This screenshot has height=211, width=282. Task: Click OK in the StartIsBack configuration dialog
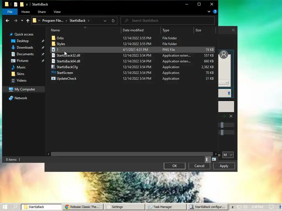pyautogui.click(x=174, y=166)
